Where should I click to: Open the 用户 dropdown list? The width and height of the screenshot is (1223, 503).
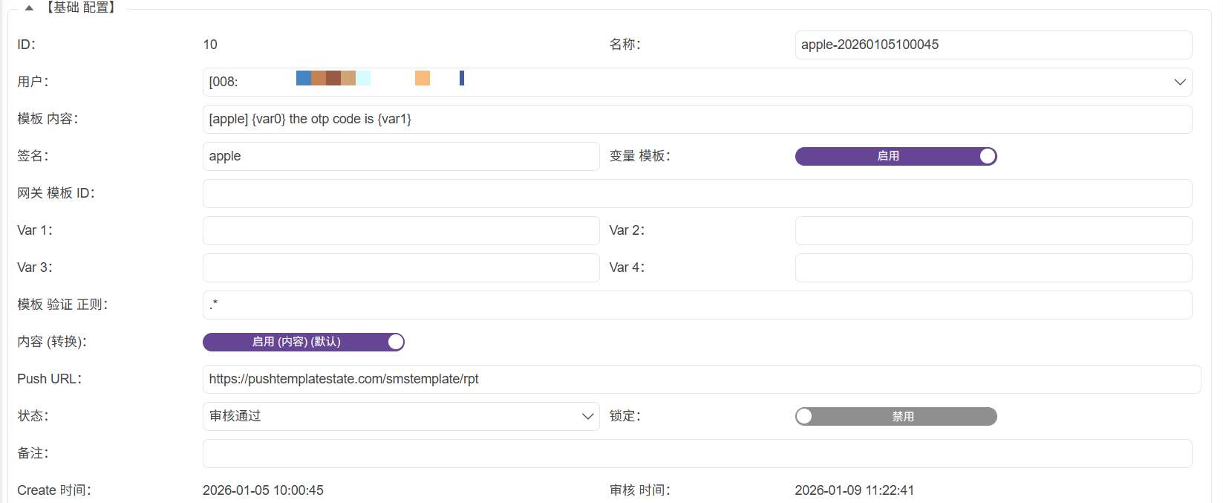tap(1179, 82)
